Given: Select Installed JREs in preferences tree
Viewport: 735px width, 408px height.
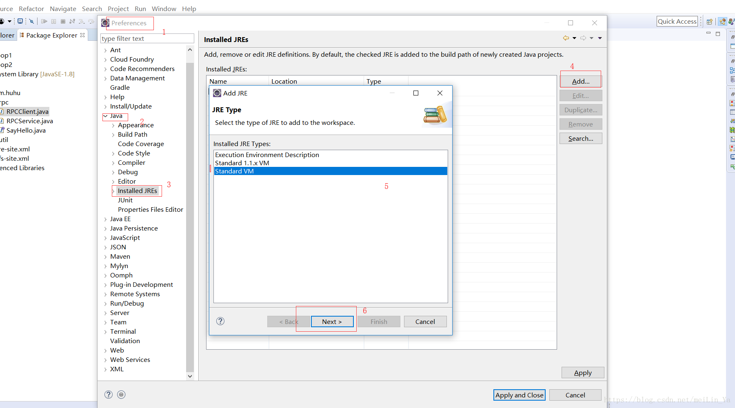Looking at the screenshot, I should click(138, 191).
